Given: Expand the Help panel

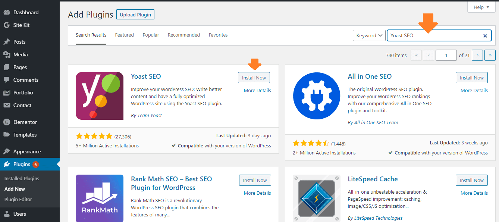Looking at the screenshot, I should 481,7.
